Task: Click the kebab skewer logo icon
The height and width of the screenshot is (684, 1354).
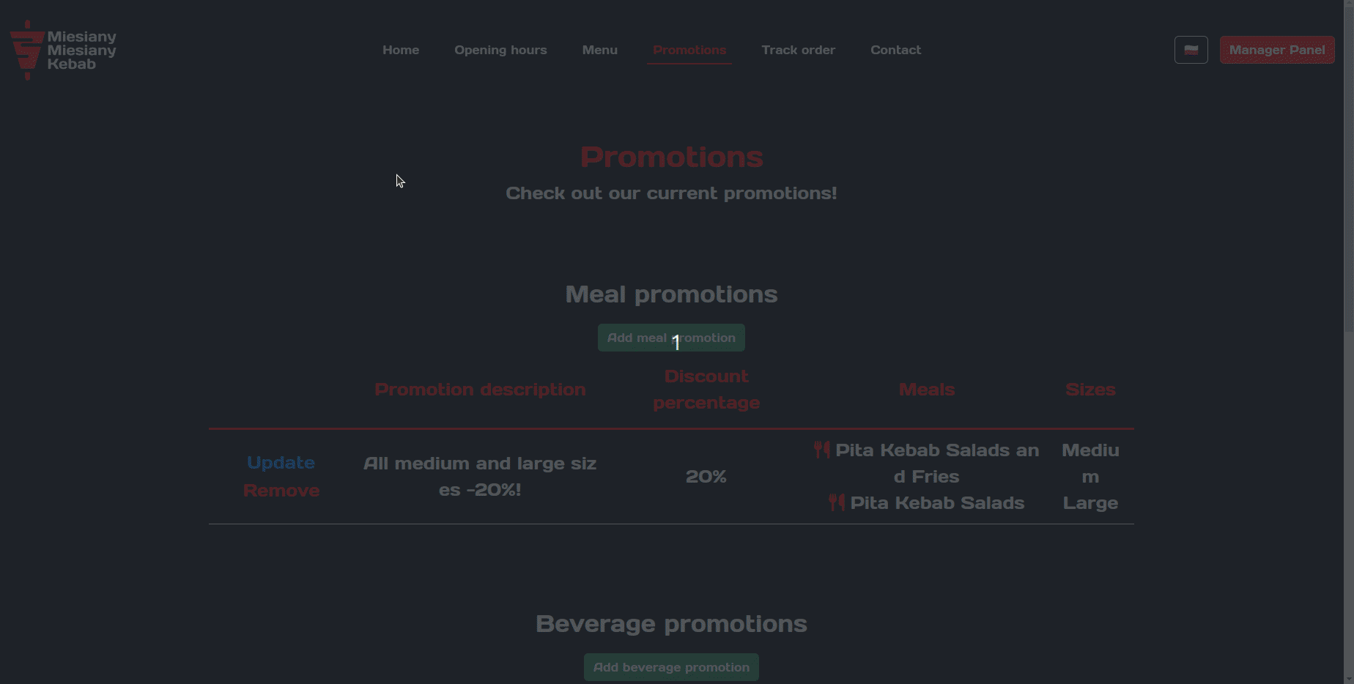Action: (27, 50)
